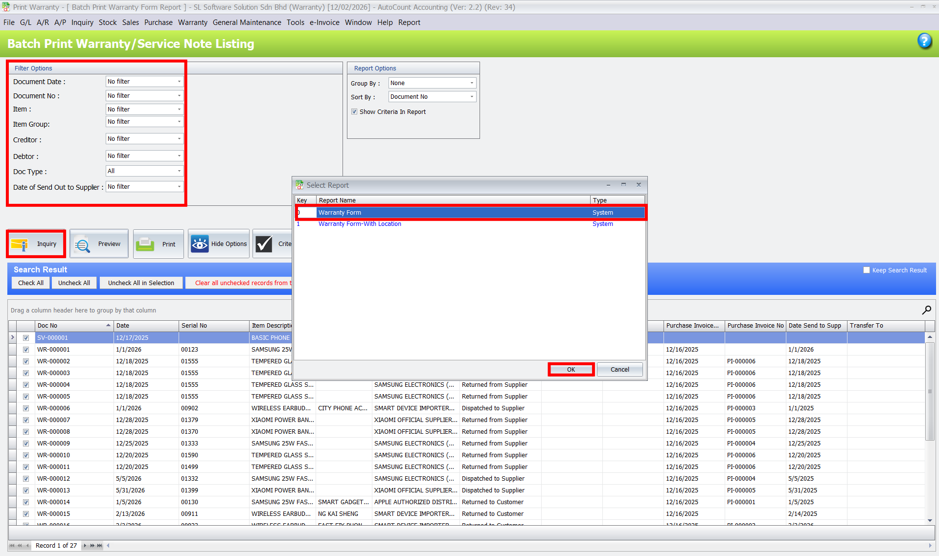Select the Inquiry icon
The width and height of the screenshot is (939, 556).
36,244
